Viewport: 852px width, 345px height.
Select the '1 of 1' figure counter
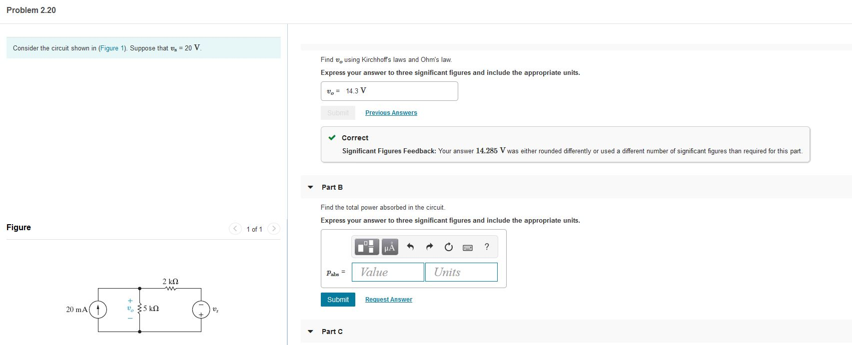(254, 229)
